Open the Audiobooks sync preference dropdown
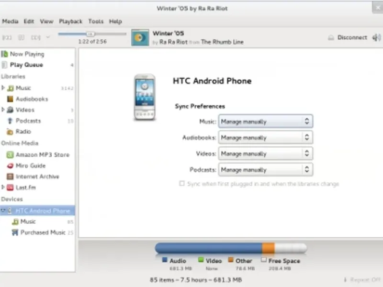This screenshot has height=287, width=383. click(x=266, y=137)
